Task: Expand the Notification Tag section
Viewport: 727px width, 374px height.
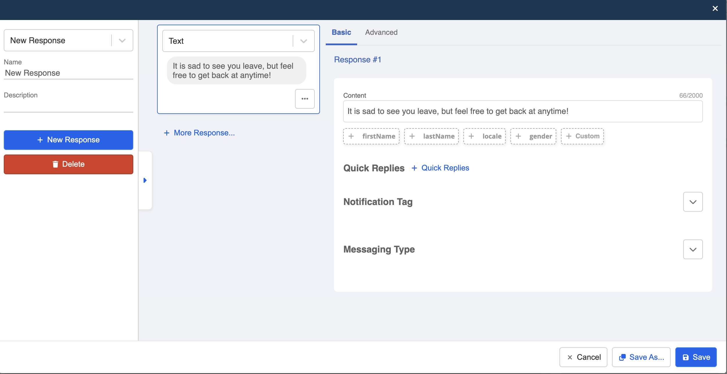Action: (x=693, y=202)
